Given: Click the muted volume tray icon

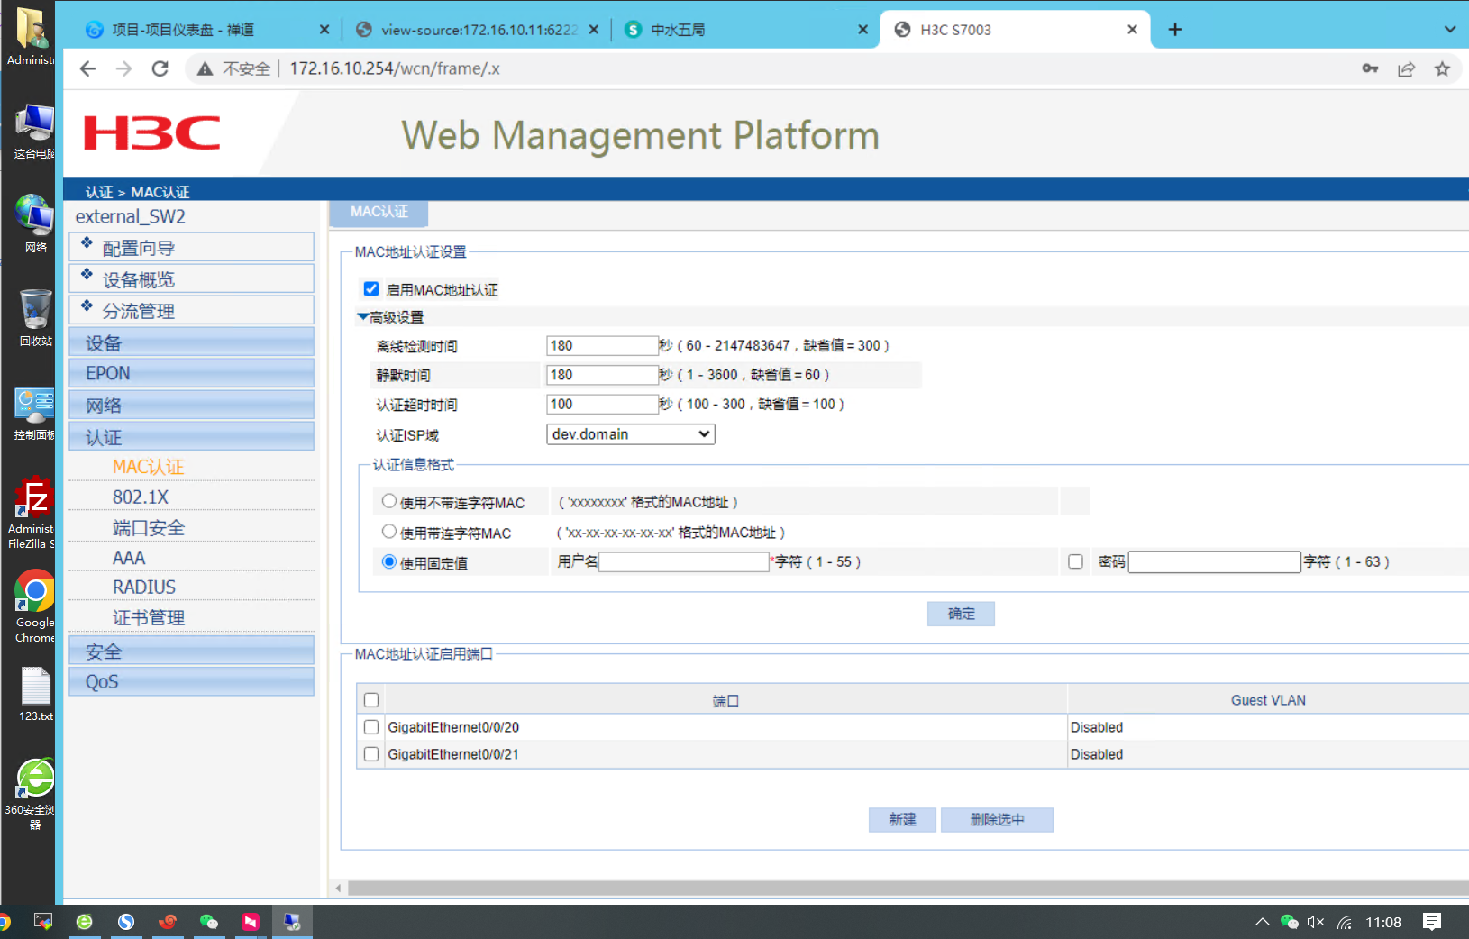Looking at the screenshot, I should pyautogui.click(x=1316, y=922).
